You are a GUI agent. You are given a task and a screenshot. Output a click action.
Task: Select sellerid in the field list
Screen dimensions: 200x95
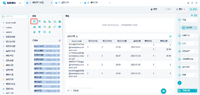pos(9,32)
